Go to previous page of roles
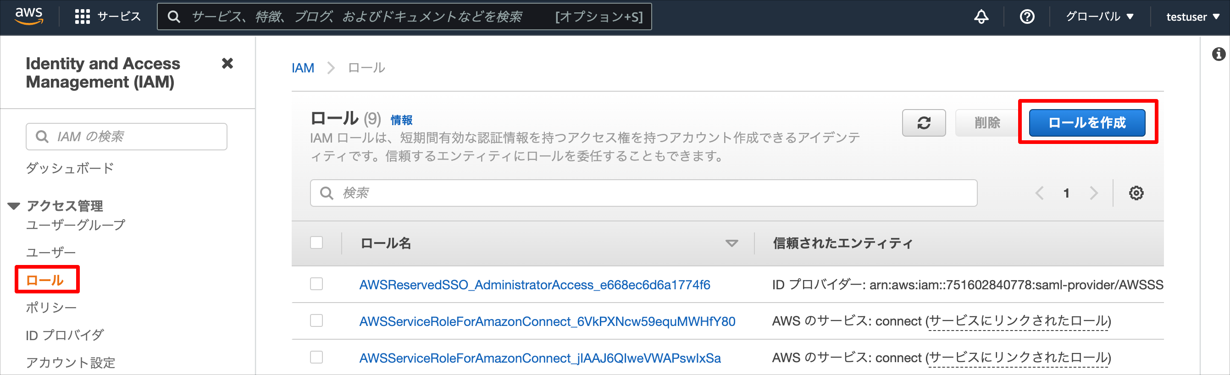 point(1039,193)
